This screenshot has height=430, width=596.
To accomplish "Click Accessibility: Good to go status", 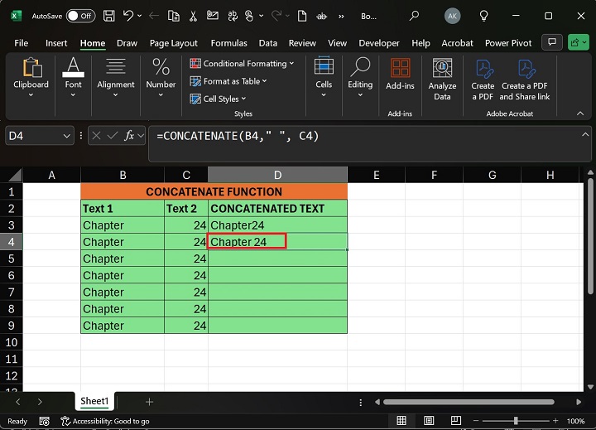I will pos(105,421).
